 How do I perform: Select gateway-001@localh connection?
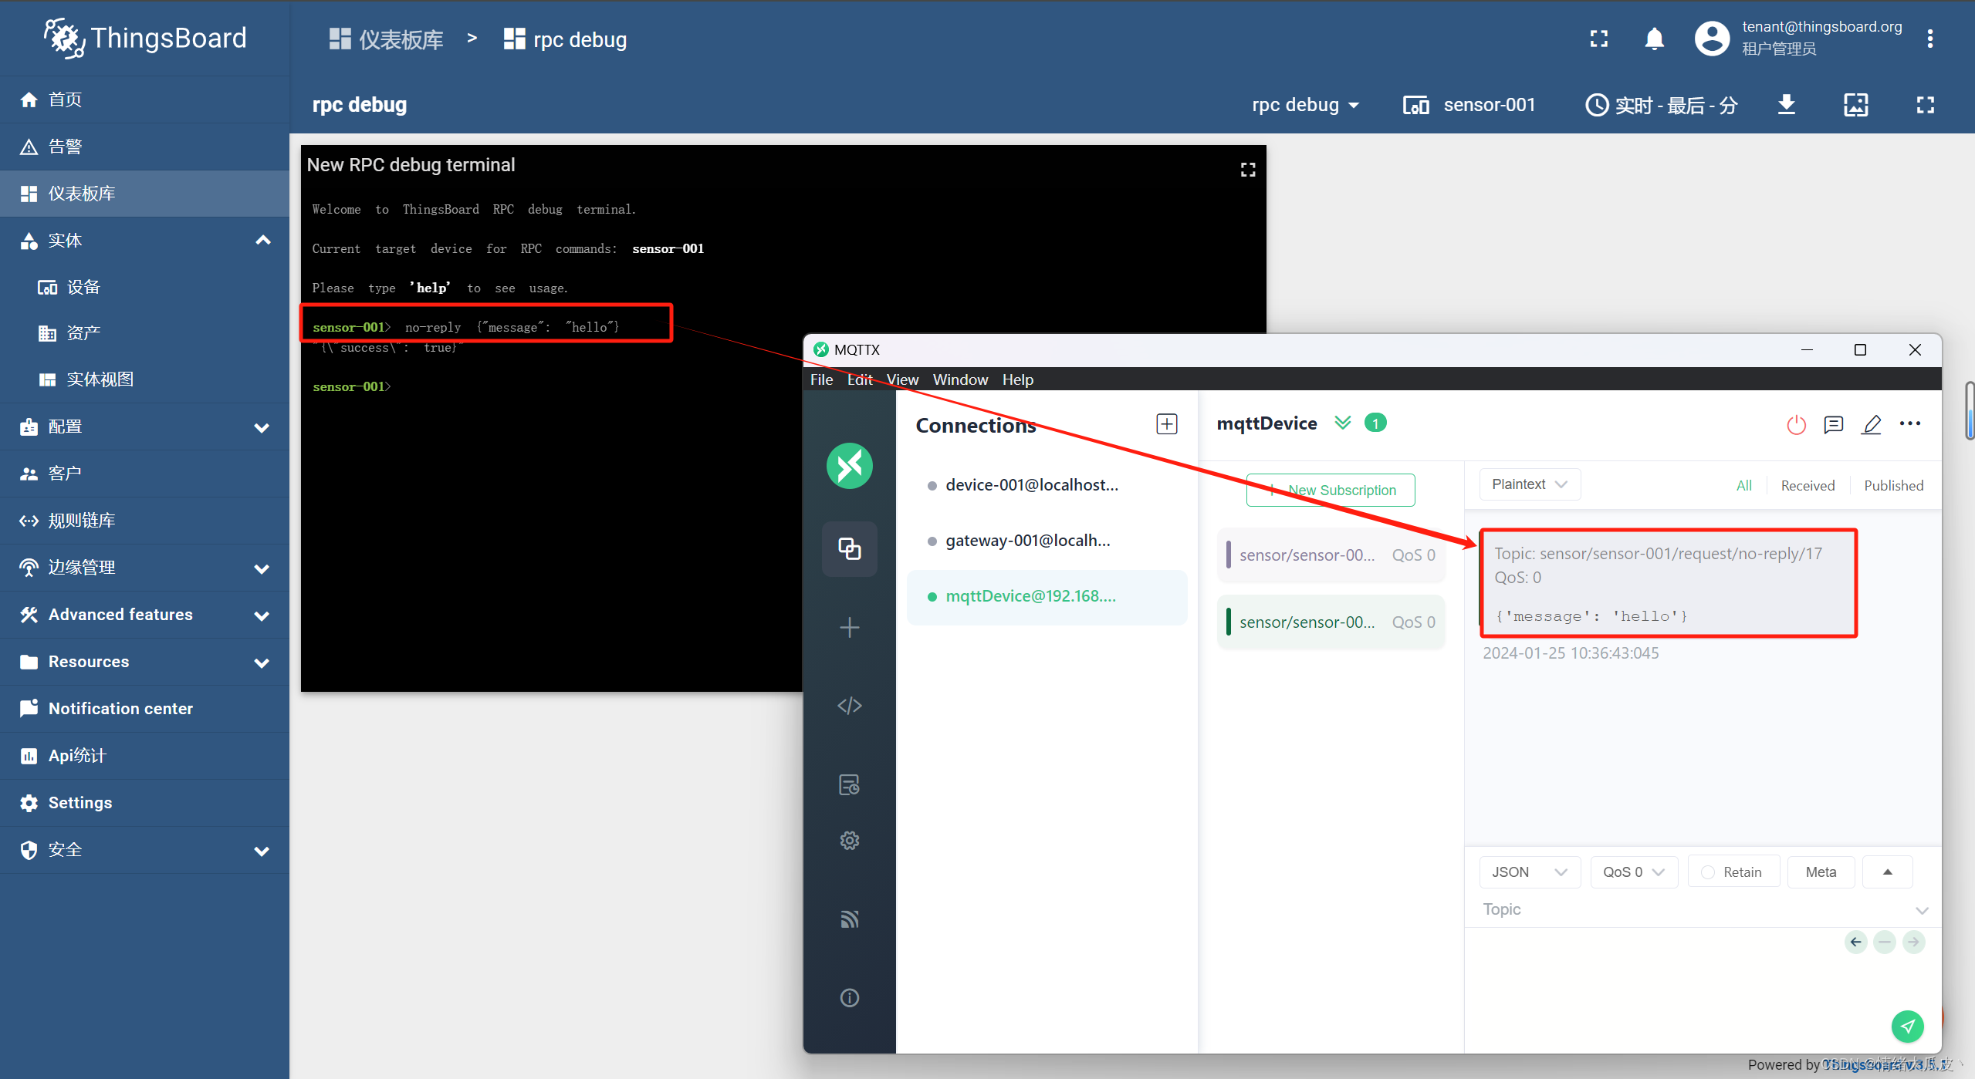pos(1047,541)
